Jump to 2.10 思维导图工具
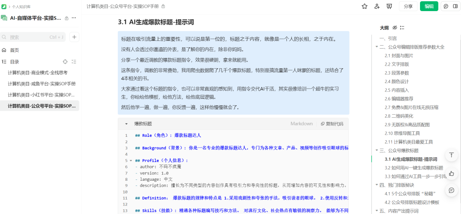 (402, 133)
